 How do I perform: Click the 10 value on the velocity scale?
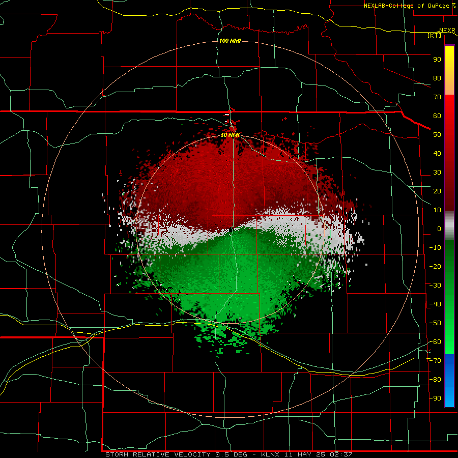[437, 210]
